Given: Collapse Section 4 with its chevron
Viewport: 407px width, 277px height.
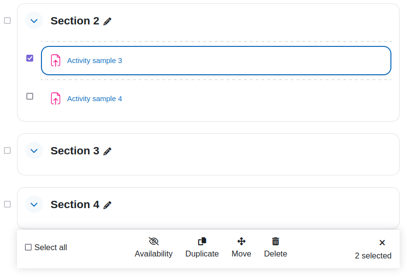Looking at the screenshot, I should click(x=34, y=204).
